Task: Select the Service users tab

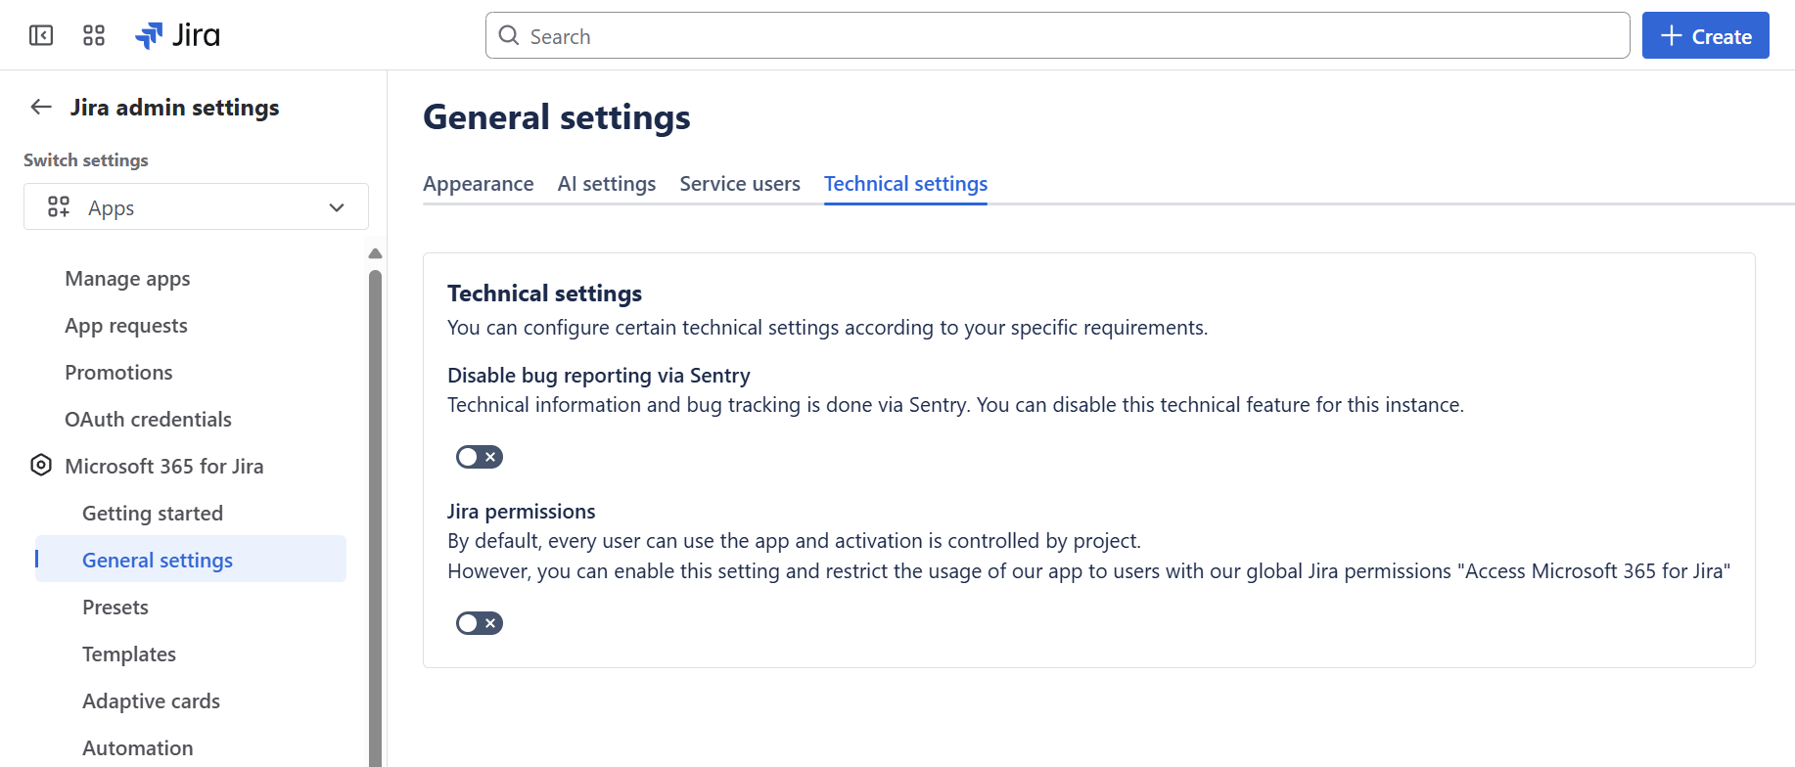Action: pyautogui.click(x=739, y=184)
